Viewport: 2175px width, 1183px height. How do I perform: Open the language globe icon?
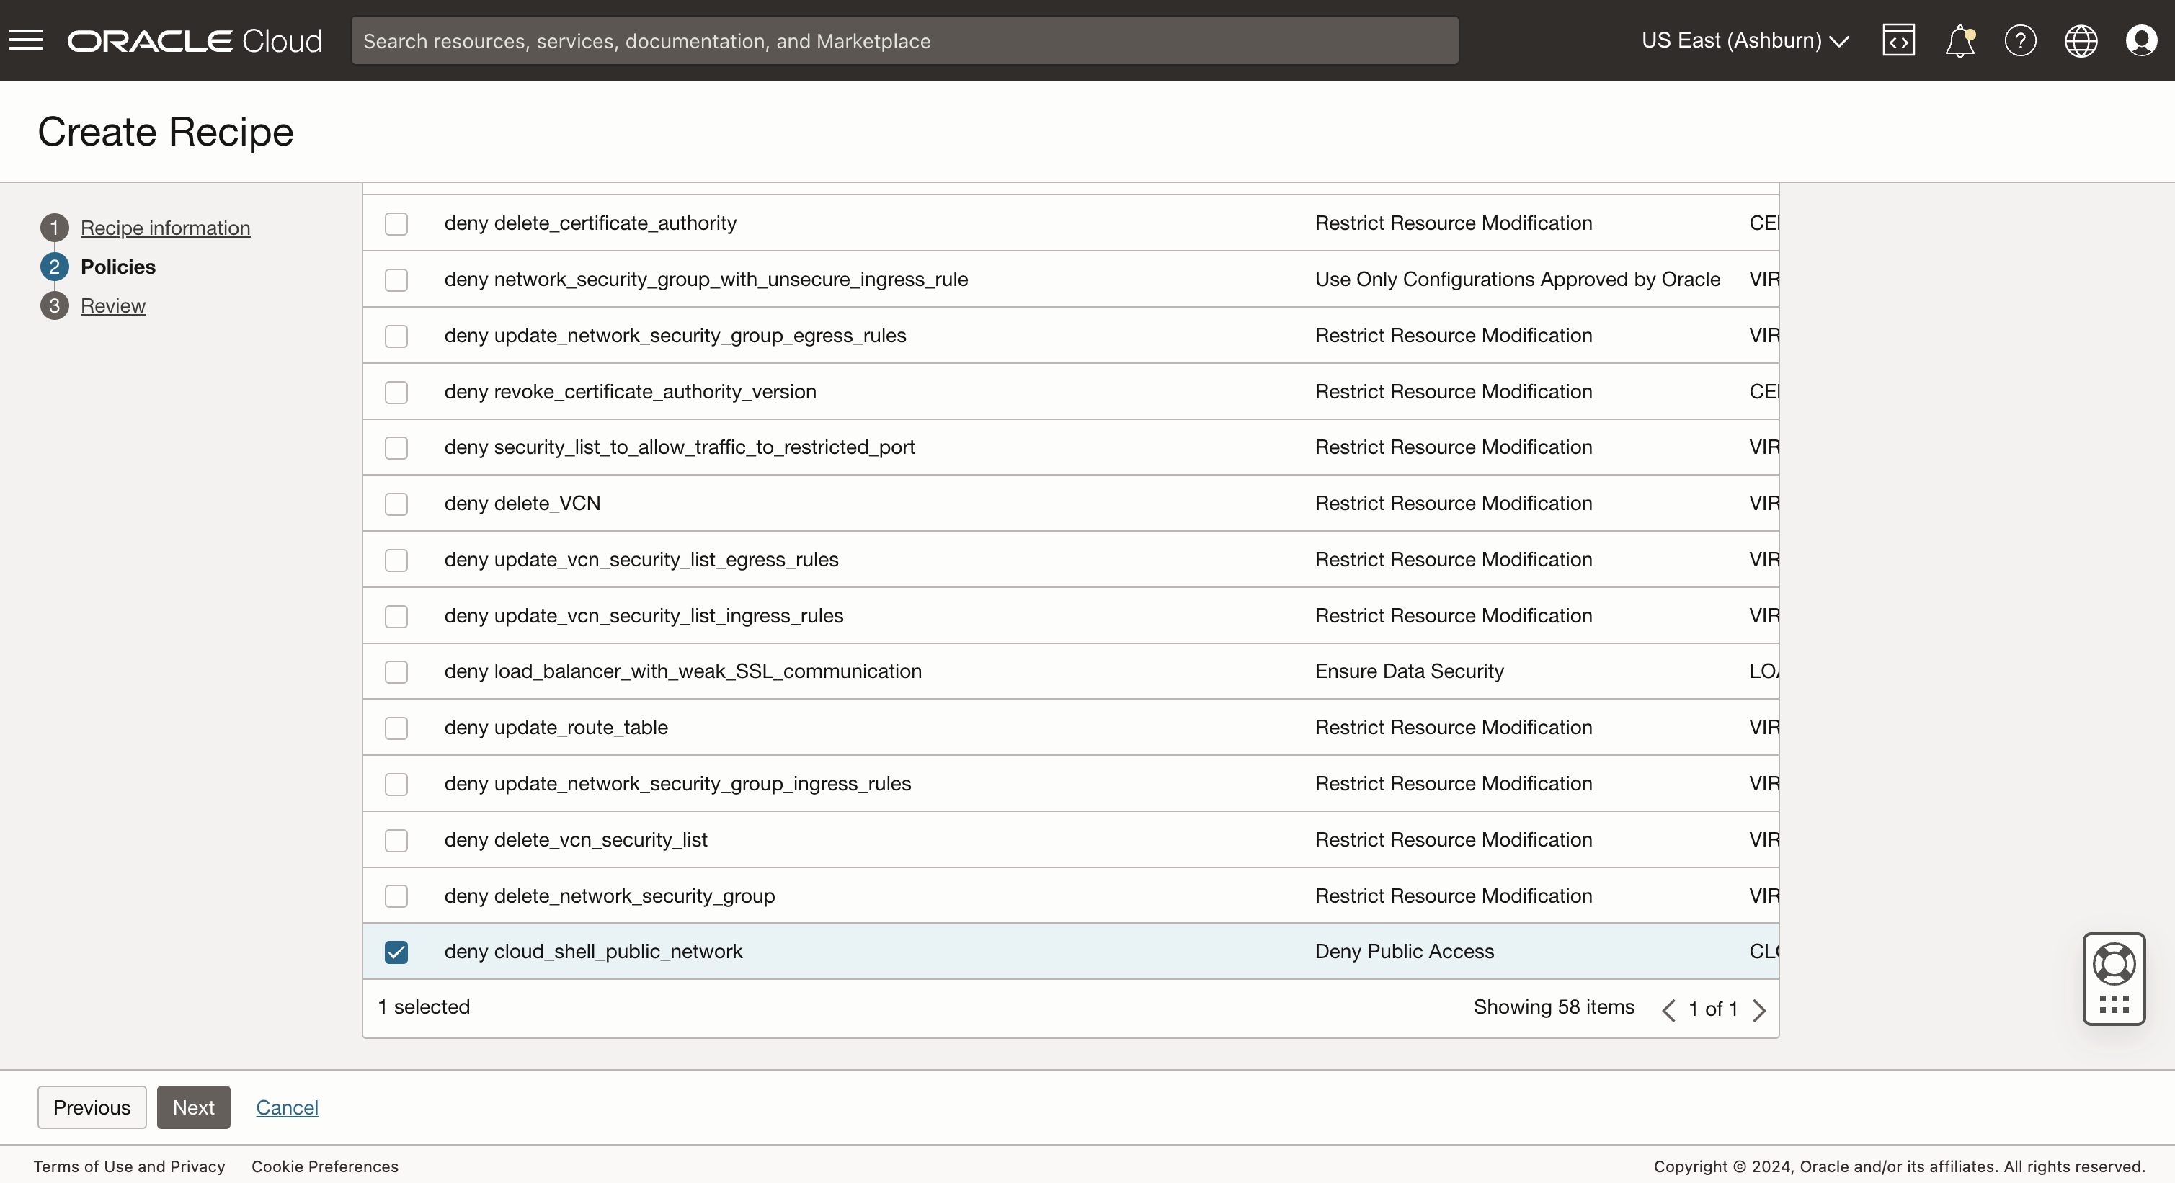point(2081,40)
